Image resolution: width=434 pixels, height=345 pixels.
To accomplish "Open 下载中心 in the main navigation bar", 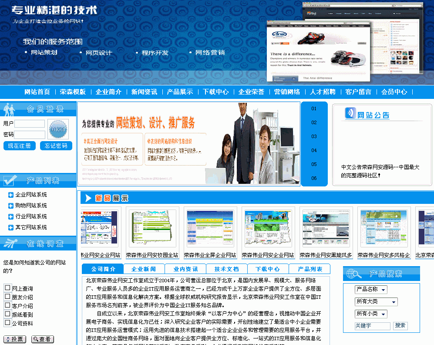I will click(x=215, y=92).
